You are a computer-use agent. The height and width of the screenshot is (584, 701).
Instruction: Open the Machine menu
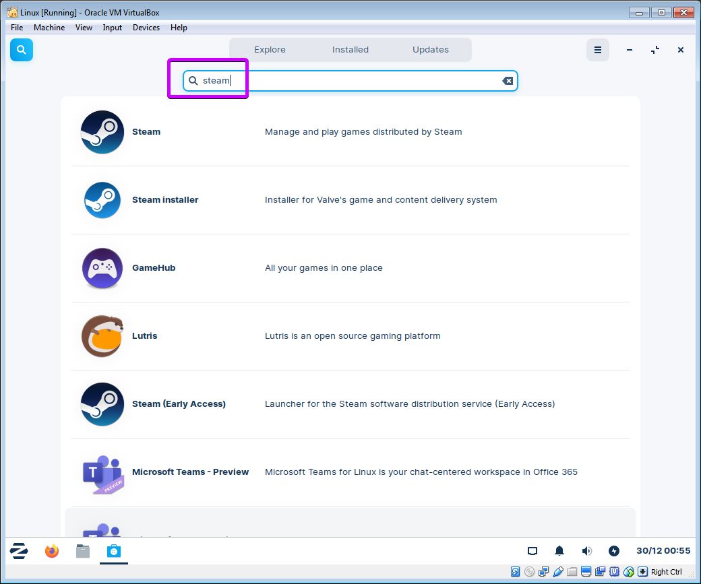49,27
